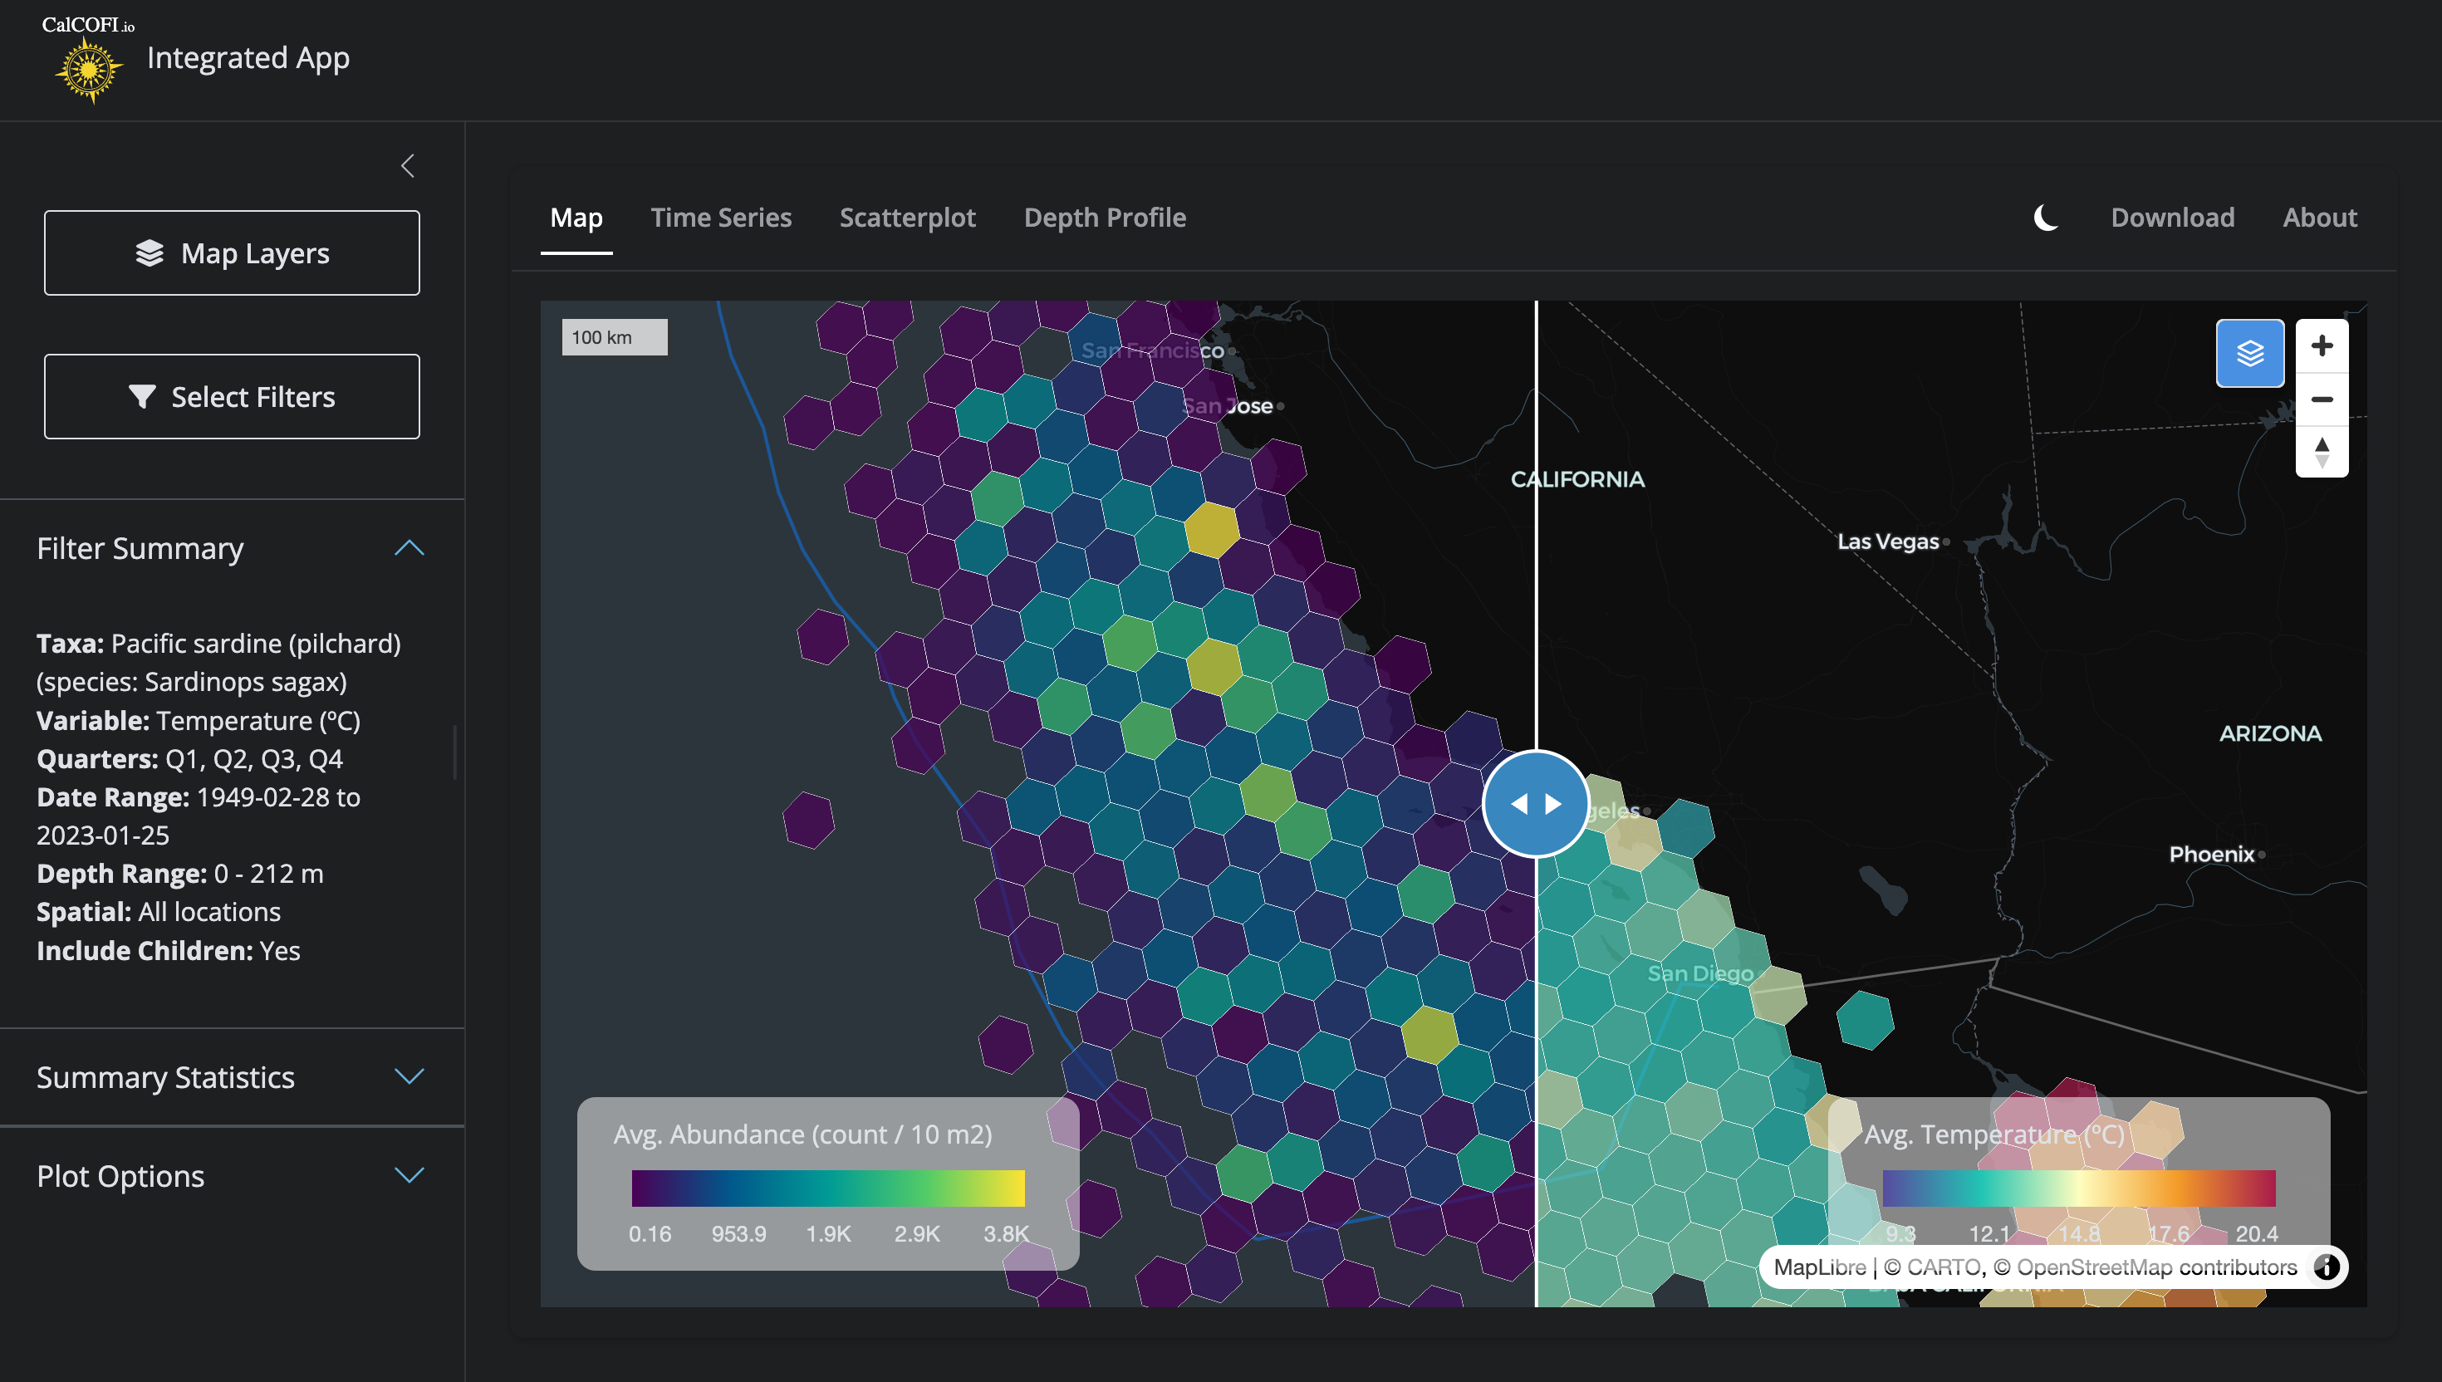The height and width of the screenshot is (1382, 2442).
Task: Click the Download link
Action: 2172,218
